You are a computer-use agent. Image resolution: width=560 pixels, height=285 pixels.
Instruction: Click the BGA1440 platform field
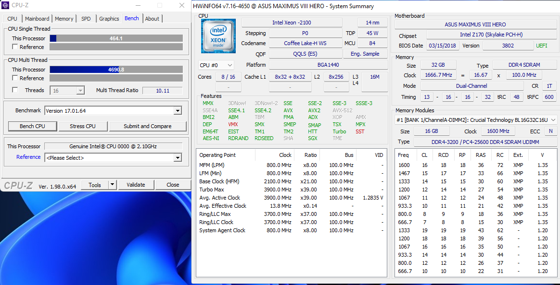pyautogui.click(x=328, y=65)
